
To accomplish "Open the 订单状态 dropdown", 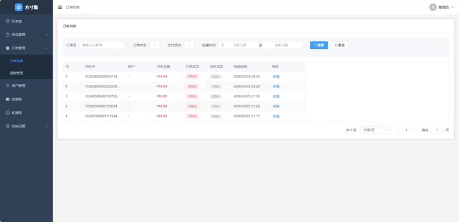I will coord(155,45).
